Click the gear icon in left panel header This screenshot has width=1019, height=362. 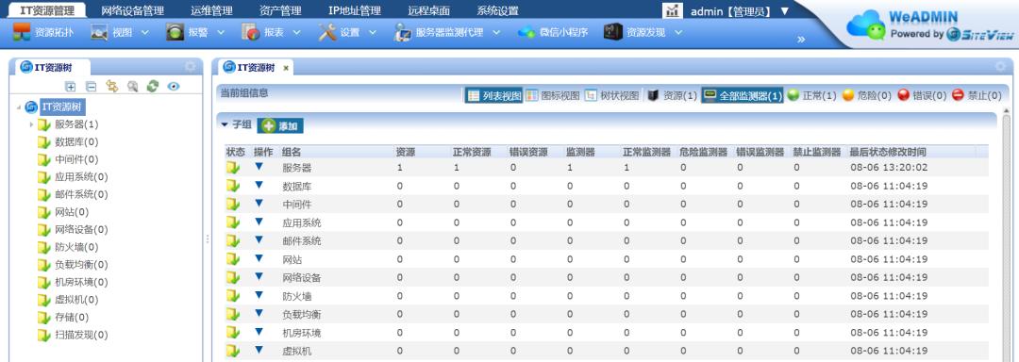click(x=191, y=67)
